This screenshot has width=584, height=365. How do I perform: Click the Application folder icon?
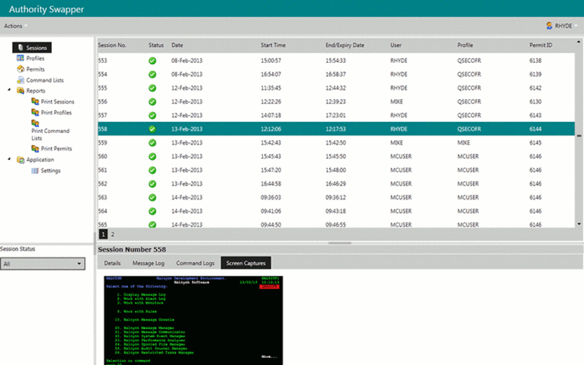pos(21,159)
